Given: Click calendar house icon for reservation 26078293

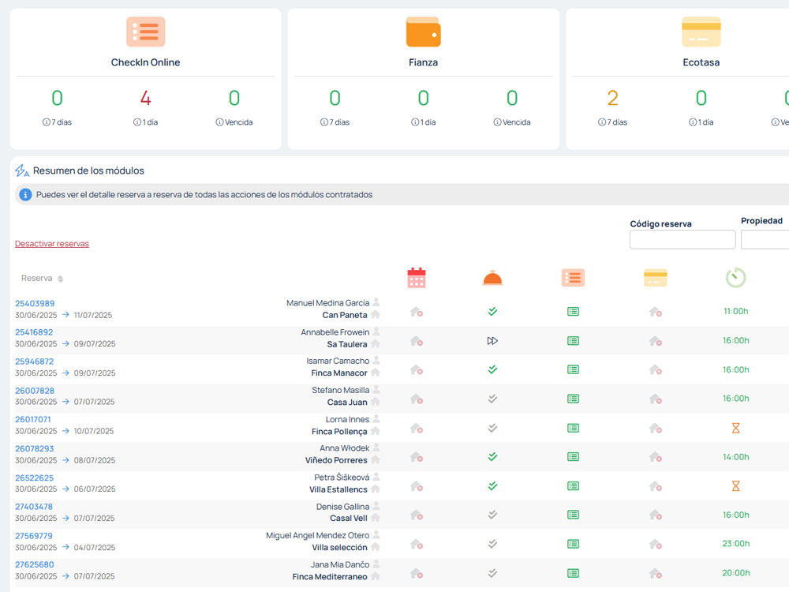Looking at the screenshot, I should click(x=416, y=457).
